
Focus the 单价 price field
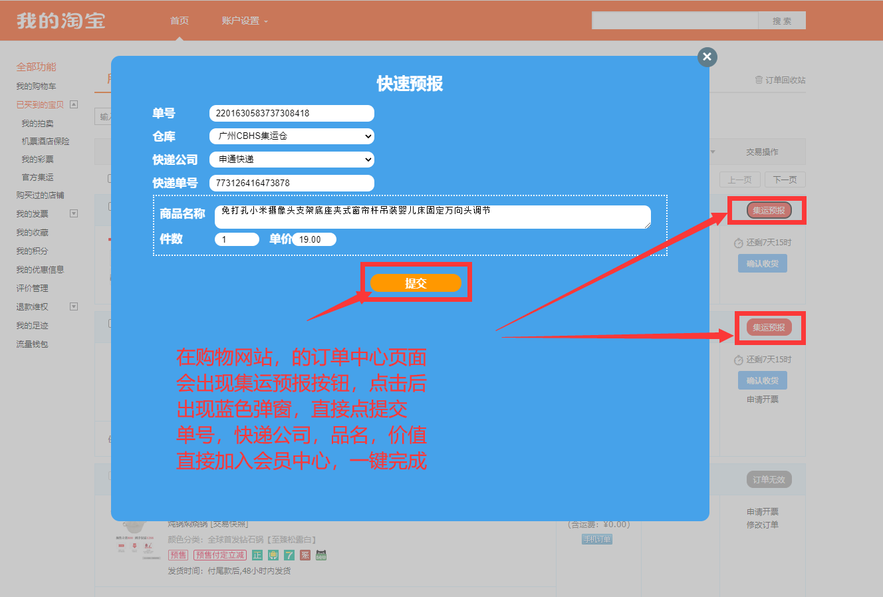314,239
